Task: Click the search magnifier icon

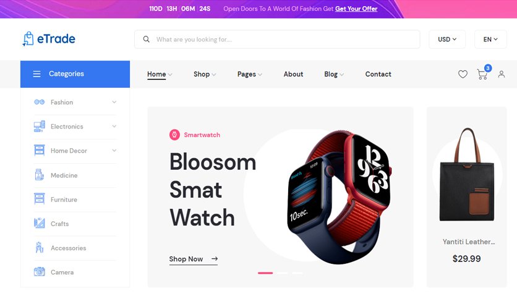Action: [146, 39]
